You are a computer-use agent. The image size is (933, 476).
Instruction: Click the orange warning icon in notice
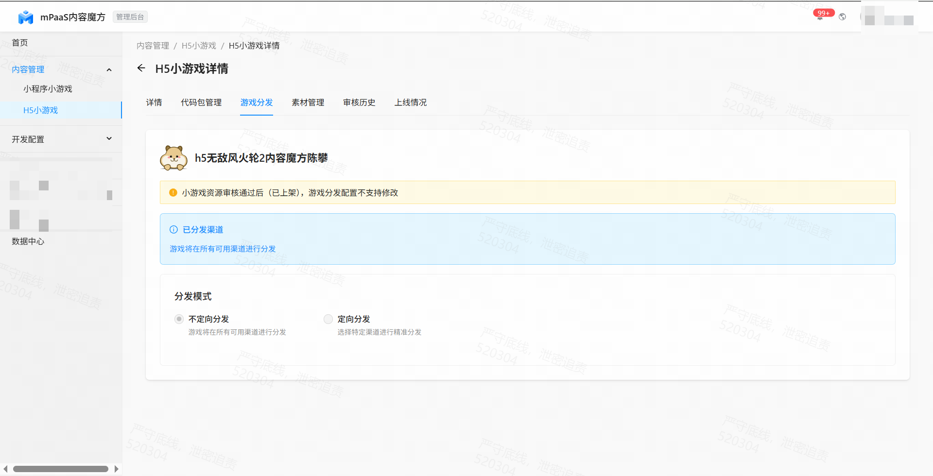coord(173,193)
